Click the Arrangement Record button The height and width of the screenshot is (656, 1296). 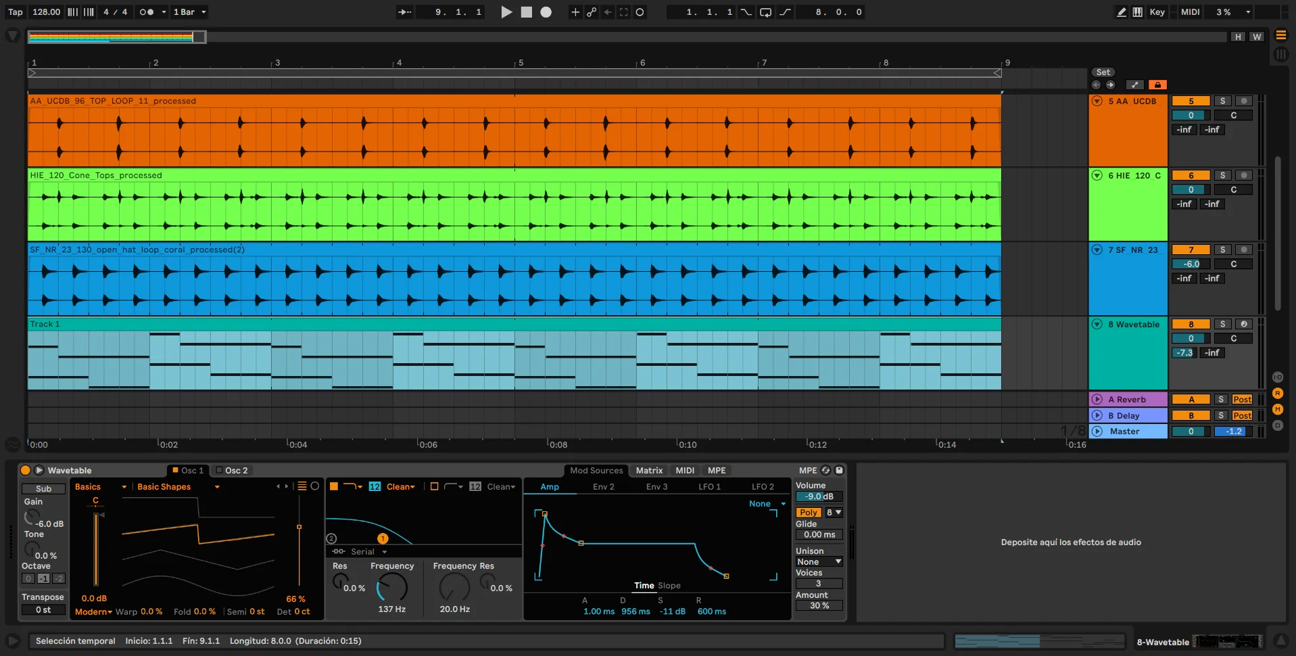pyautogui.click(x=546, y=12)
